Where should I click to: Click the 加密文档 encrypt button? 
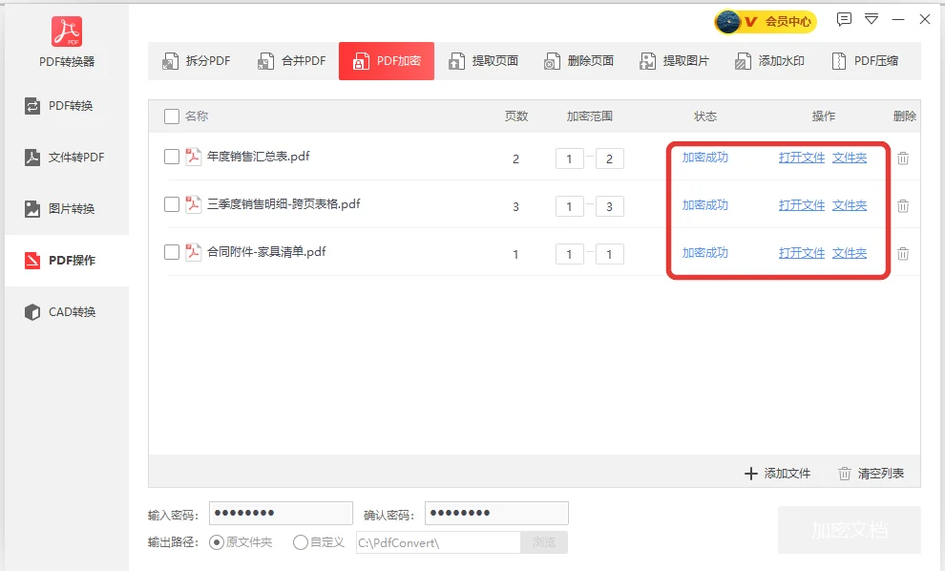click(x=850, y=530)
